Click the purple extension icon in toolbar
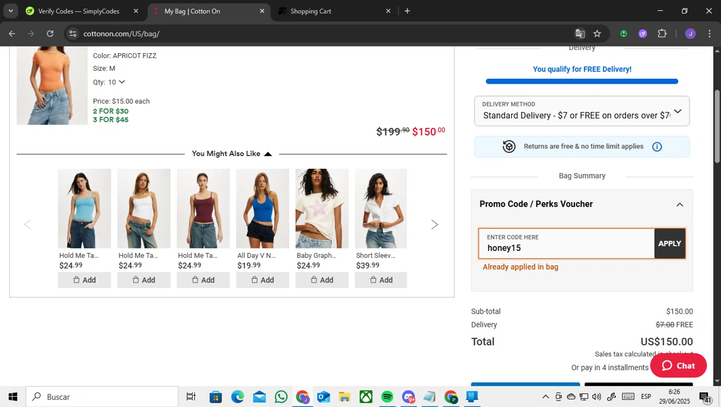The width and height of the screenshot is (721, 407). click(643, 34)
